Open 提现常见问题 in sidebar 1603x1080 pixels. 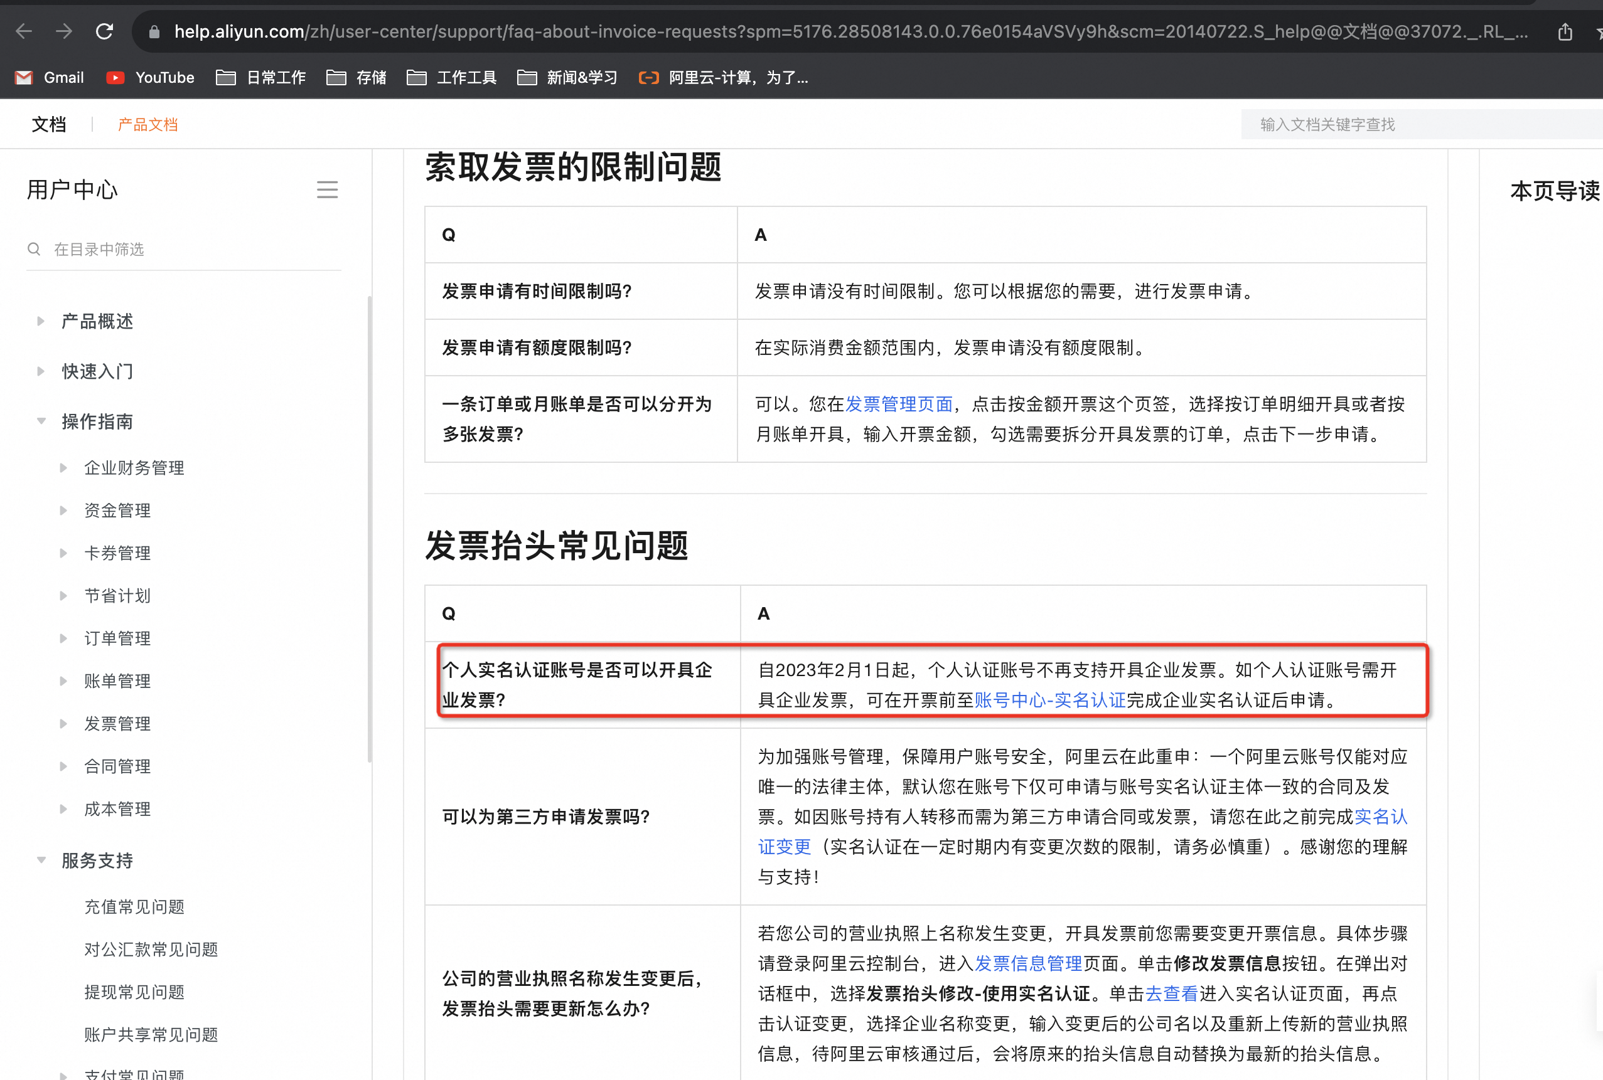point(134,992)
